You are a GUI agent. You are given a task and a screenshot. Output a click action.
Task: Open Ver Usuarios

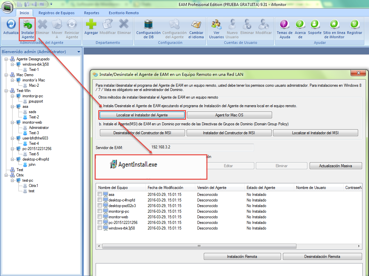[x=216, y=29]
